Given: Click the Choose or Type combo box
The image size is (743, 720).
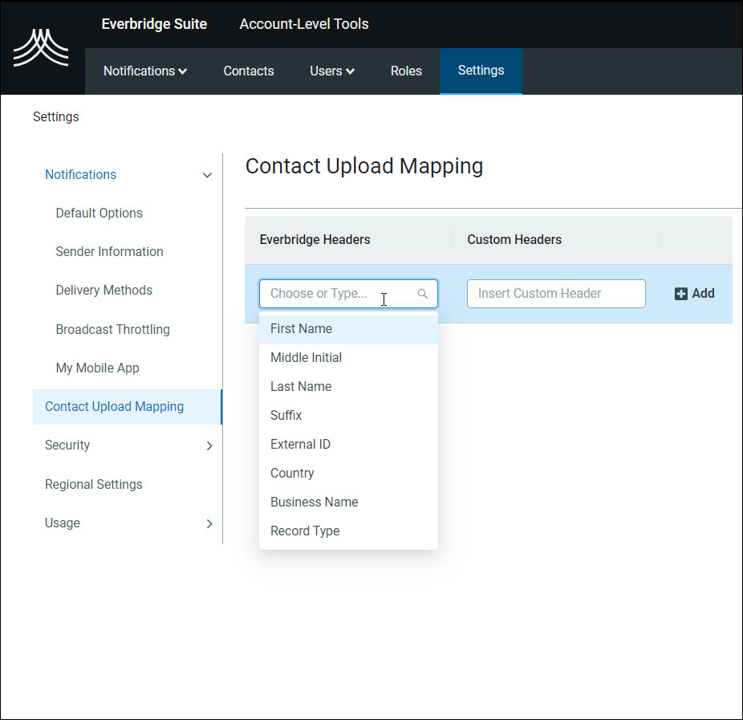Looking at the screenshot, I should (337, 294).
